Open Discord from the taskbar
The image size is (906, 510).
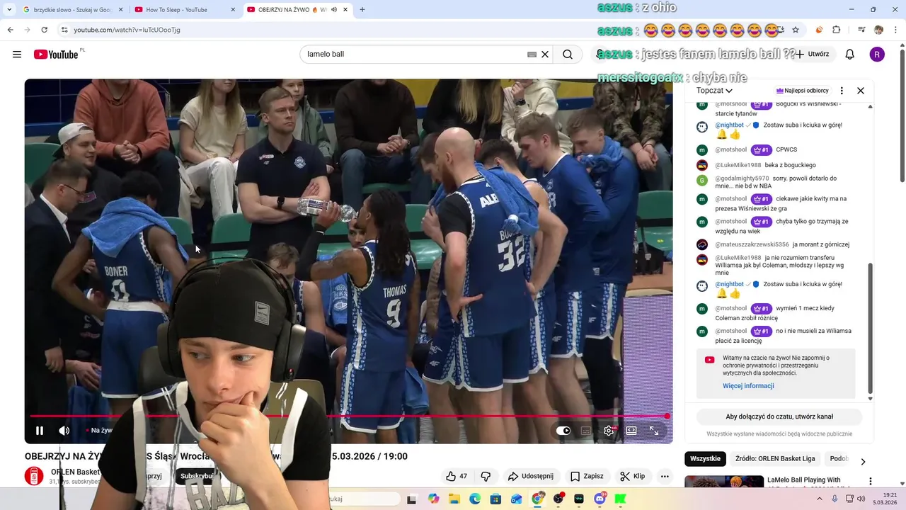[x=600, y=499]
